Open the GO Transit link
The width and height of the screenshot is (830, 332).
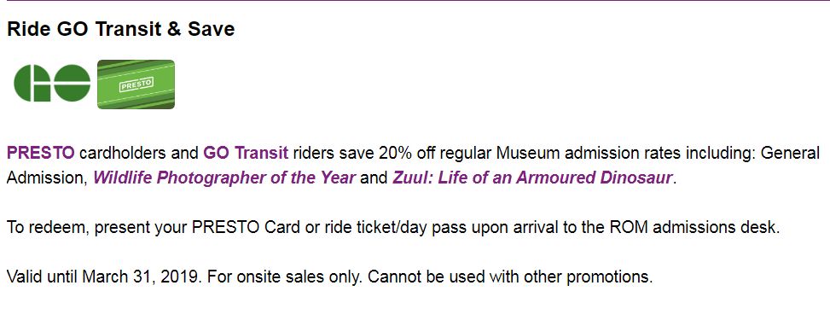pyautogui.click(x=247, y=154)
